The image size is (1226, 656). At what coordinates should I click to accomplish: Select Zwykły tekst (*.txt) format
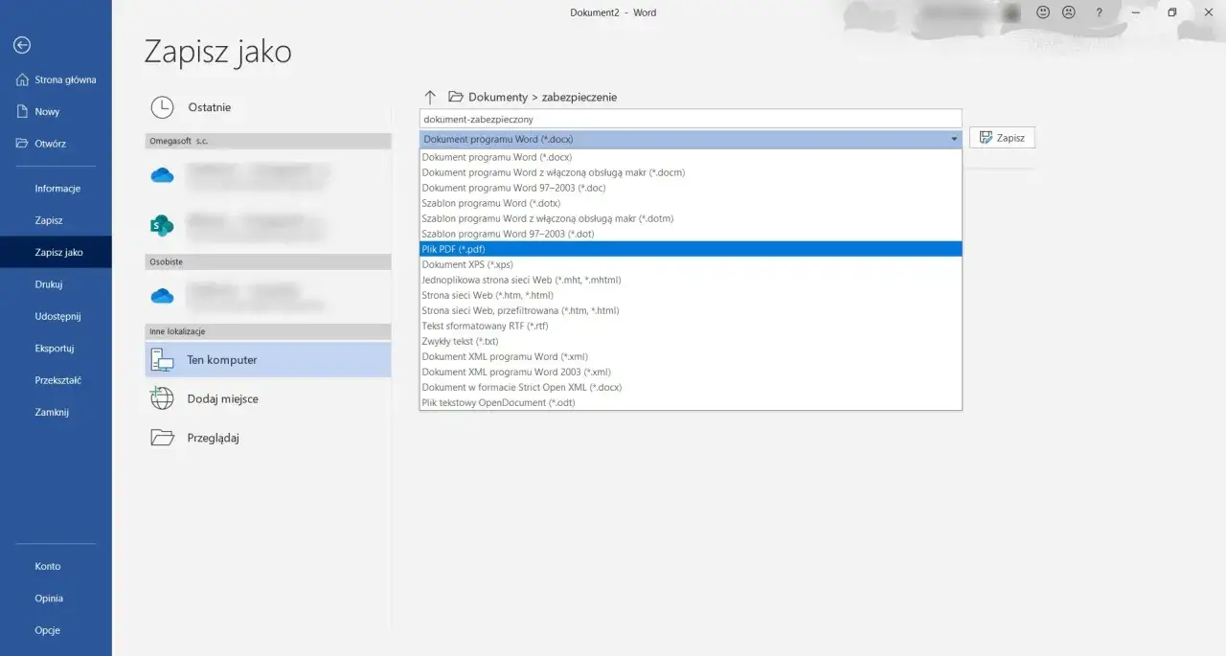[x=690, y=341]
